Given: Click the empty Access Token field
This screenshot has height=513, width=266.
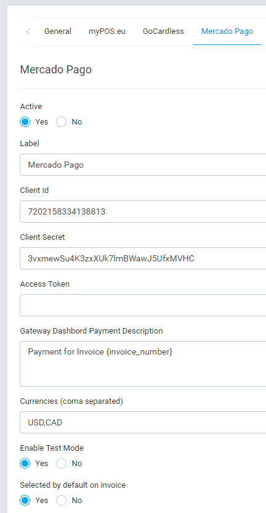Looking at the screenshot, I should point(143,305).
